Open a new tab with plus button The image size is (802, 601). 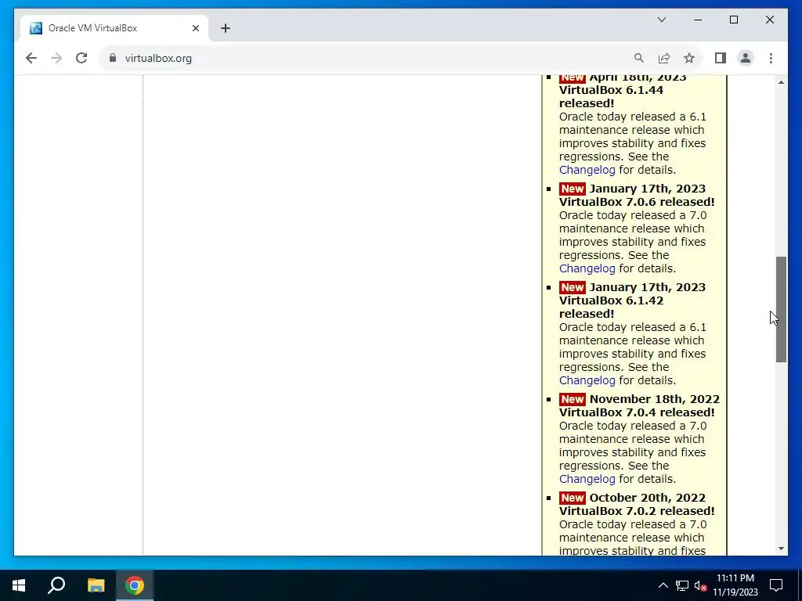[x=226, y=28]
